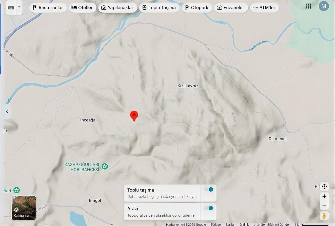Show Toplu Taşıma stations chip
335x226 pixels.
159,8
